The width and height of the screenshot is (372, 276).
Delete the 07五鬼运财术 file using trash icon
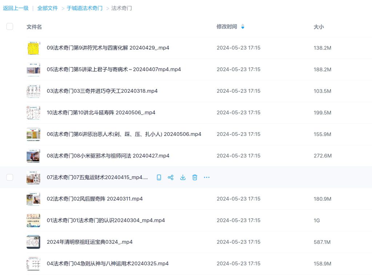(195, 177)
